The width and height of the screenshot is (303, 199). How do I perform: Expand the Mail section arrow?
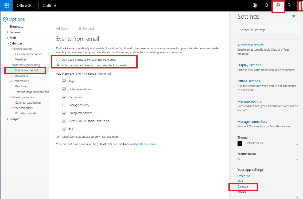click(8, 38)
